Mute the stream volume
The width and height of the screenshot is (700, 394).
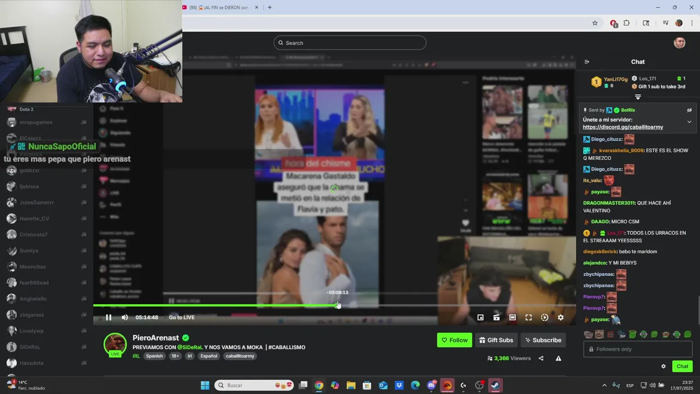[x=125, y=317]
